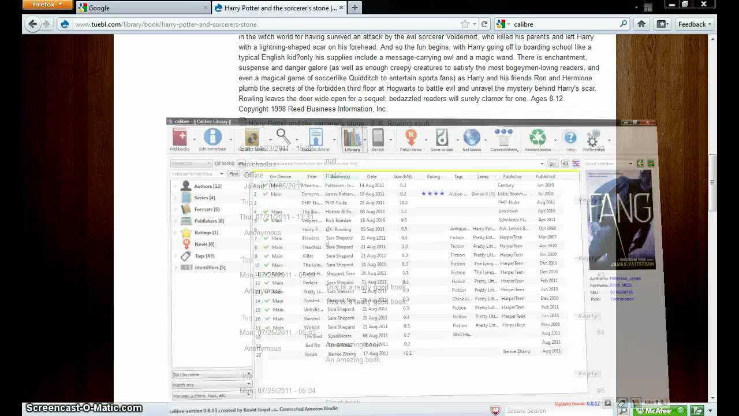Screen dimensions: 739x416
Task: Expand the Publishers [8] category
Action: (176, 221)
